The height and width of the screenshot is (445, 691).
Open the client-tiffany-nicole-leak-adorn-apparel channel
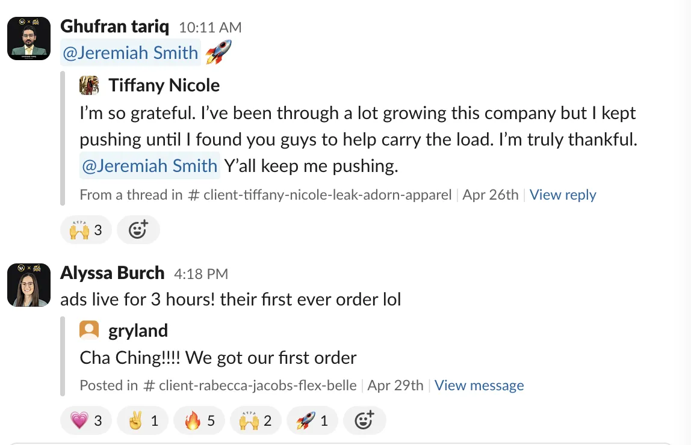click(320, 195)
